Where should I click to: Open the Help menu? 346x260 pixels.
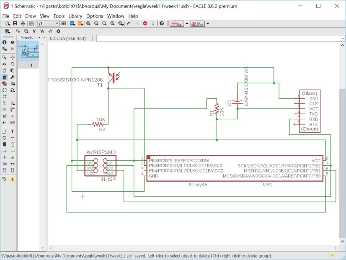133,16
